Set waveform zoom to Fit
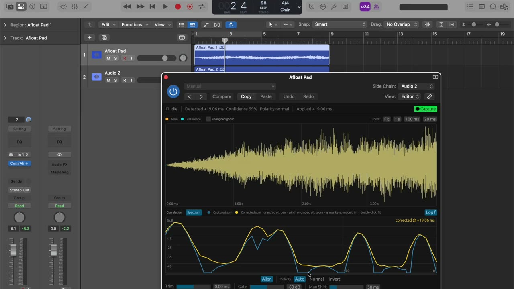Screen dimensions: 514x289 (387, 119)
